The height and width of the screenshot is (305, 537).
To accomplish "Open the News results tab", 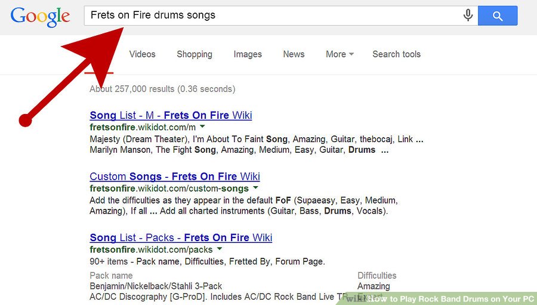I will 294,54.
